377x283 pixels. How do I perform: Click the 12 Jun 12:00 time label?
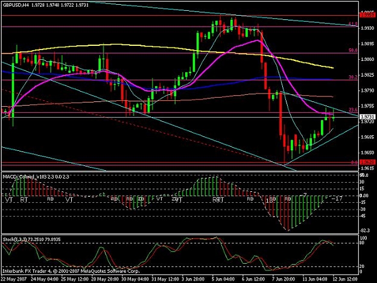coord(345,279)
